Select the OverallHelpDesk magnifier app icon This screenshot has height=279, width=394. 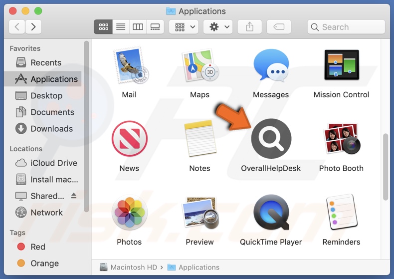click(x=271, y=138)
